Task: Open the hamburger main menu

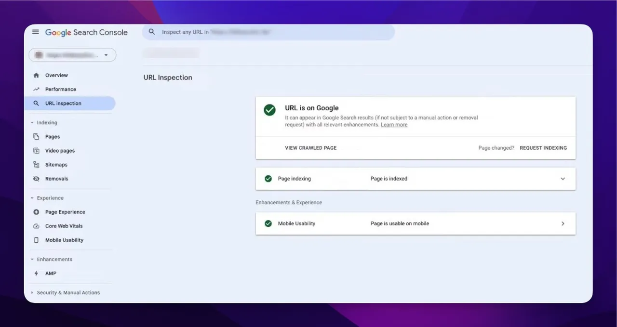Action: tap(35, 32)
